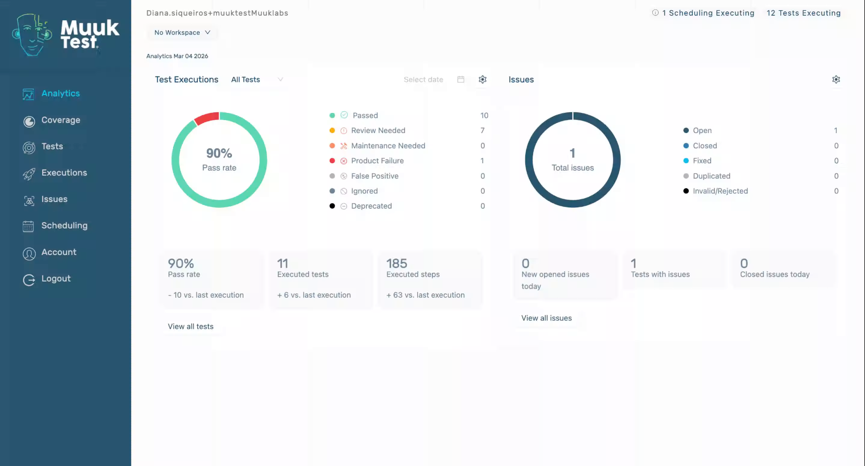Image resolution: width=865 pixels, height=466 pixels.
Task: Click the Scheduling calendar icon
Action: (x=28, y=227)
